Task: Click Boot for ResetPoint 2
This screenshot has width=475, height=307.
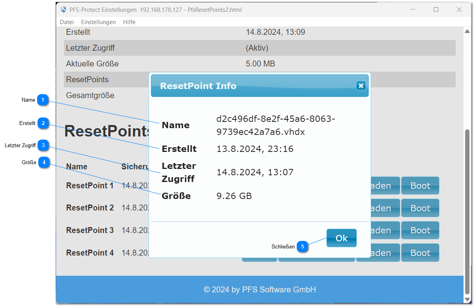Action: click(420, 208)
